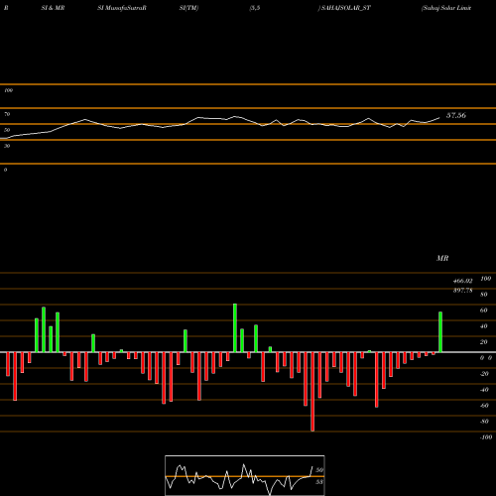This screenshot has width=496, height=496.
Task: Click the -20 axis label in MR panel
Action: coord(484,374)
